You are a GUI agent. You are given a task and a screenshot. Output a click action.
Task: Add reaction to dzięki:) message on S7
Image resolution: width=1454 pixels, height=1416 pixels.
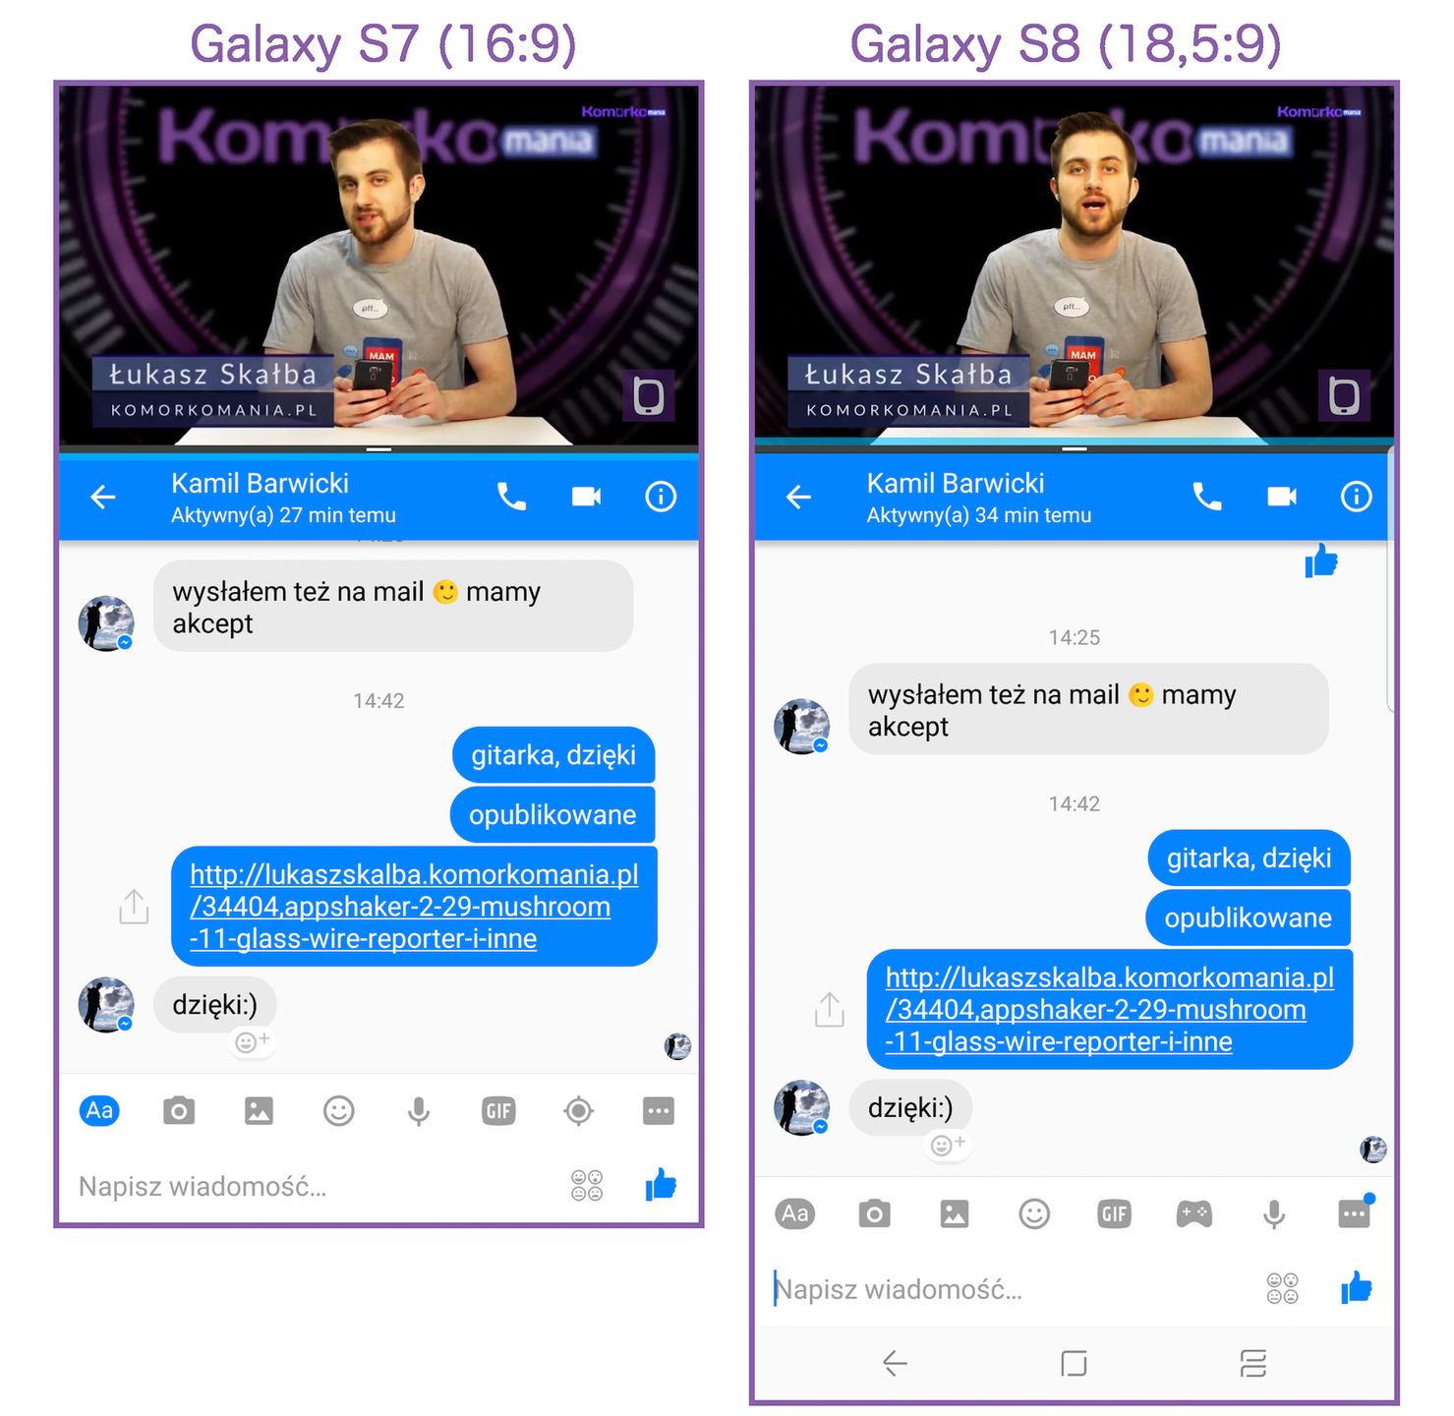point(253,1042)
